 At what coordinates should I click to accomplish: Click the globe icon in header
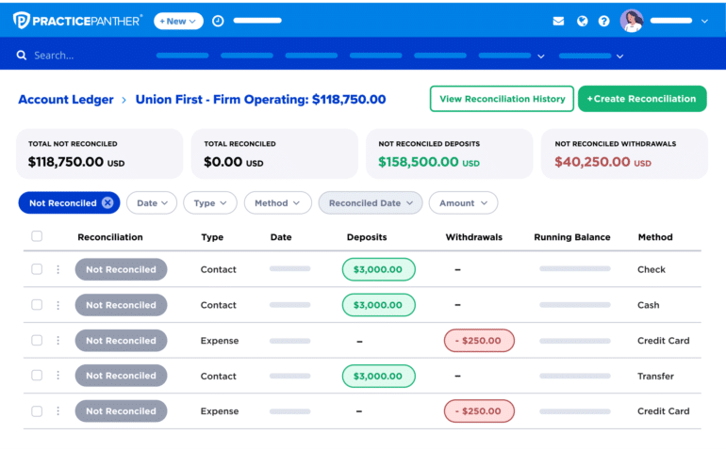[x=582, y=21]
